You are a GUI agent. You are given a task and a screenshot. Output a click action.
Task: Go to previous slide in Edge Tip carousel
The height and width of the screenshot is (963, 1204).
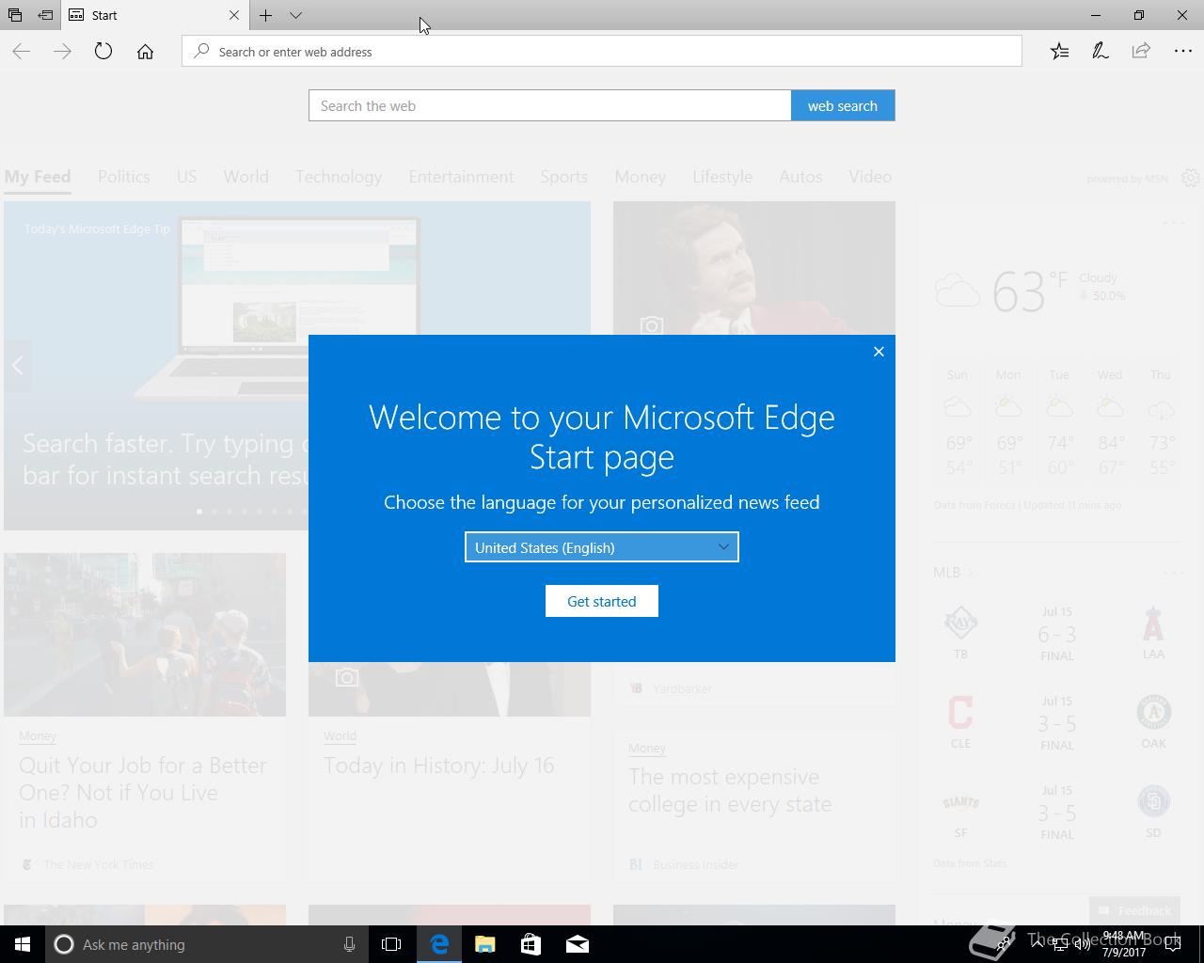pos(18,366)
